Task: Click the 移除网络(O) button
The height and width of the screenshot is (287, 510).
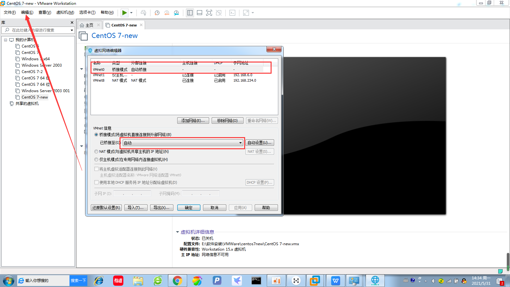Action: (x=228, y=121)
